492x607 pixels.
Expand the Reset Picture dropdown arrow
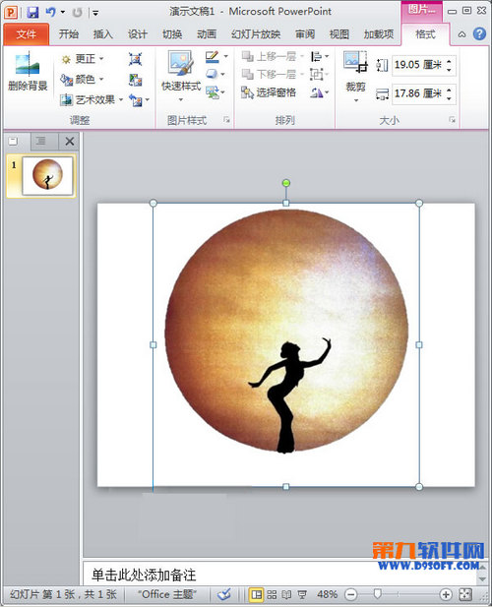tap(147, 100)
